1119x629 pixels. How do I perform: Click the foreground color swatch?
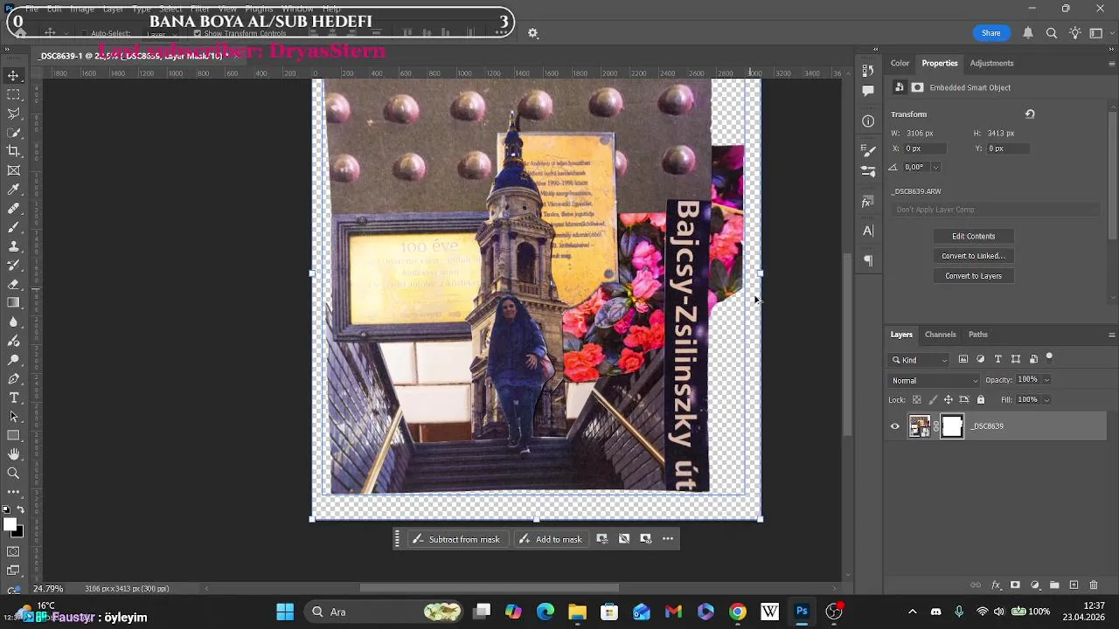tap(10, 524)
